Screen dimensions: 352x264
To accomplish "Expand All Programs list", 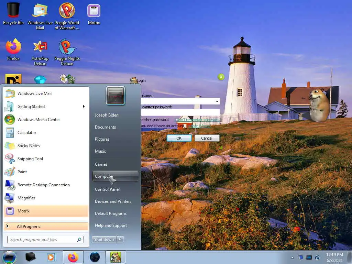I will click(46, 226).
